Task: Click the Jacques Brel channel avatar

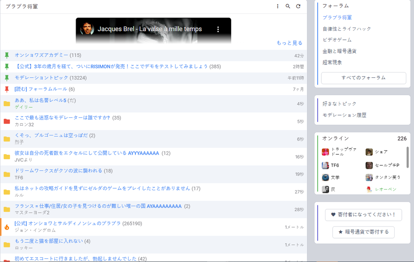Action: coord(87,29)
